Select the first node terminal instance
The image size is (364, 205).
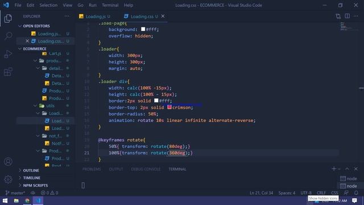click(x=349, y=178)
